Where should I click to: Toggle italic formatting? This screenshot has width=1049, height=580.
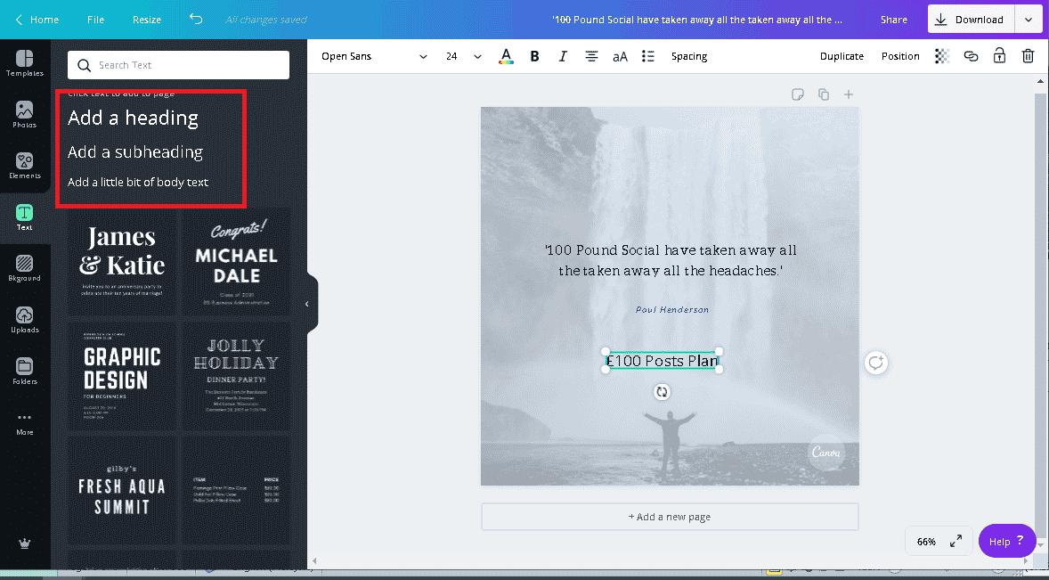pos(563,56)
